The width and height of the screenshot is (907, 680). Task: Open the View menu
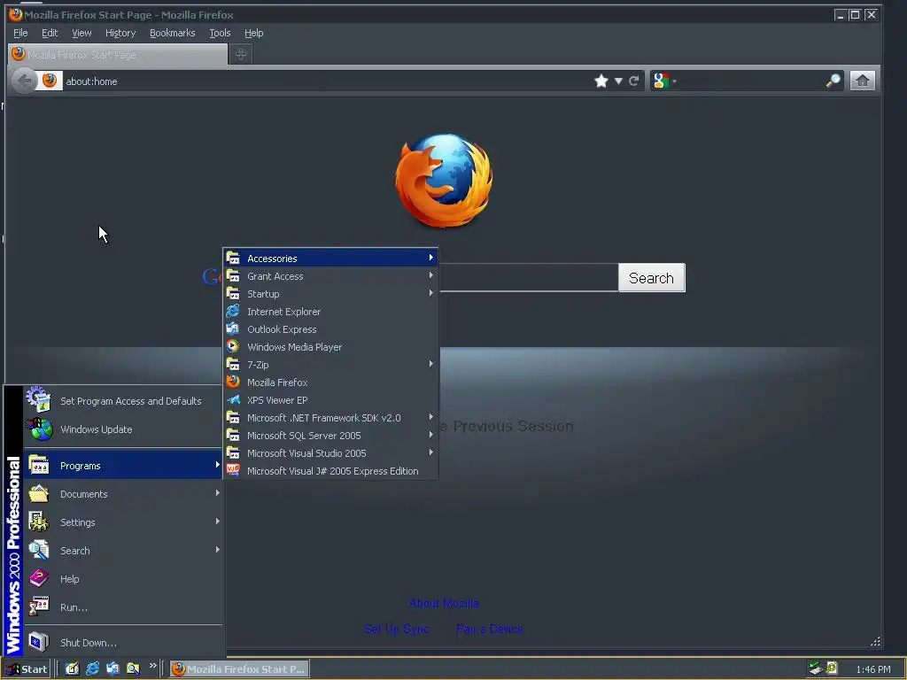pos(81,33)
